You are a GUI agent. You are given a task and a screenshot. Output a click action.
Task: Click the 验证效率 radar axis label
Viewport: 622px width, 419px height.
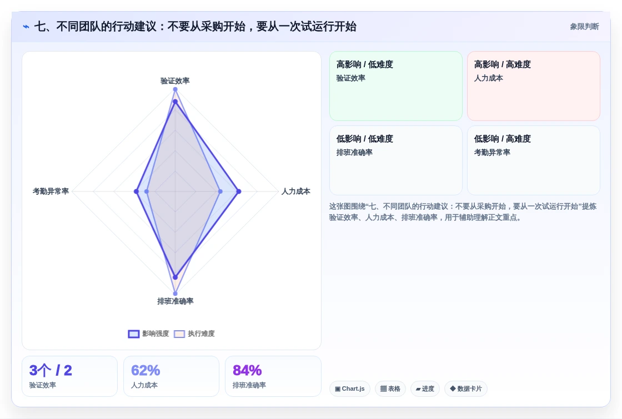click(x=175, y=81)
